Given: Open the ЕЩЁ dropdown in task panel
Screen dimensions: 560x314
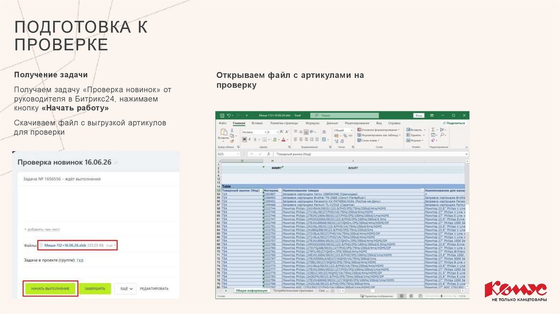Looking at the screenshot, I should pyautogui.click(x=126, y=289).
